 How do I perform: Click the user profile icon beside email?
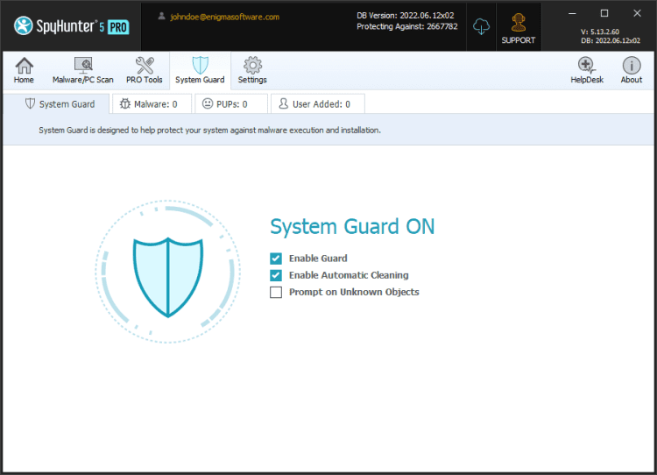point(161,17)
